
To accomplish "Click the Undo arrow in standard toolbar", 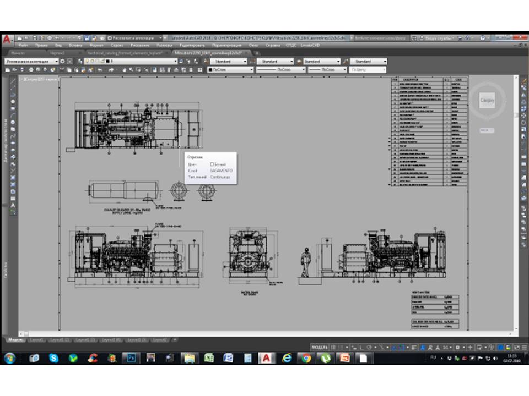I will (100, 70).
